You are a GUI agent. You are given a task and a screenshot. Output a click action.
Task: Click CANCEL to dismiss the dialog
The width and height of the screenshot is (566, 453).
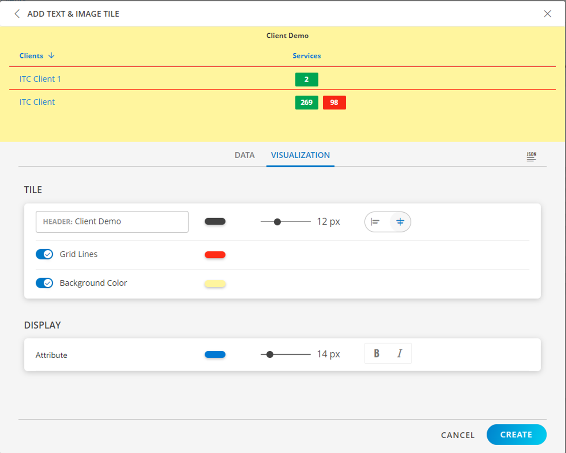457,435
